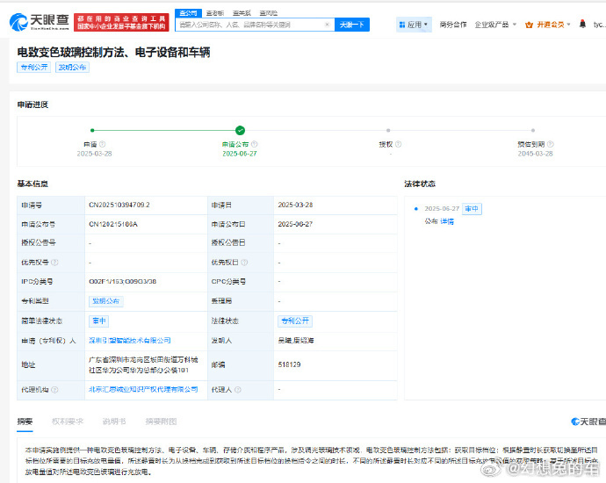Click the abstract paragraph text

(312, 461)
